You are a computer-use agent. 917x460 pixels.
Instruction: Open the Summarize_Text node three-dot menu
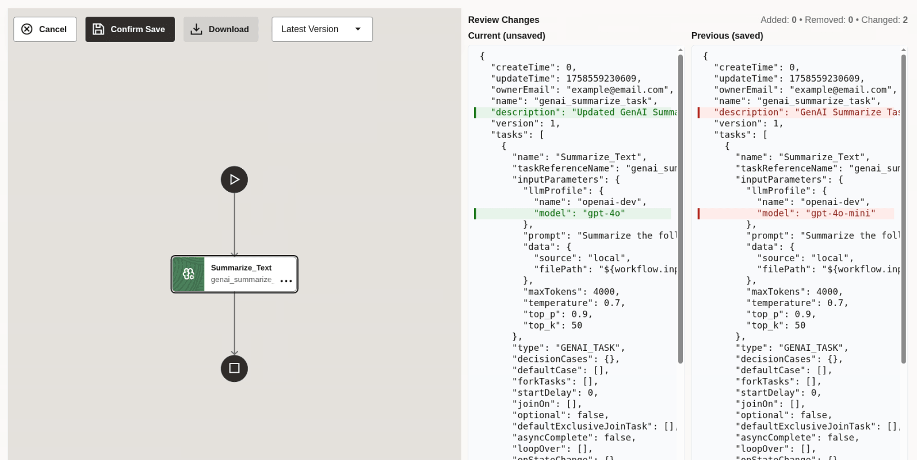[x=286, y=281]
